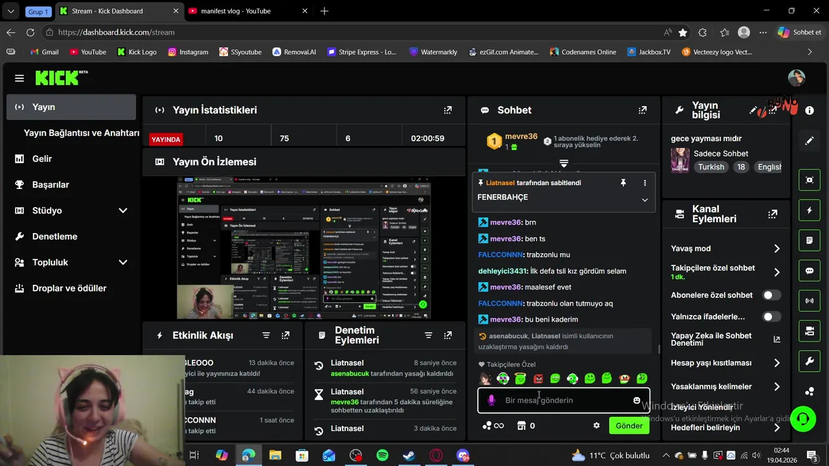Open Yapay Zeka ile Sohbet Denetimi link
The height and width of the screenshot is (466, 829).
click(726, 339)
